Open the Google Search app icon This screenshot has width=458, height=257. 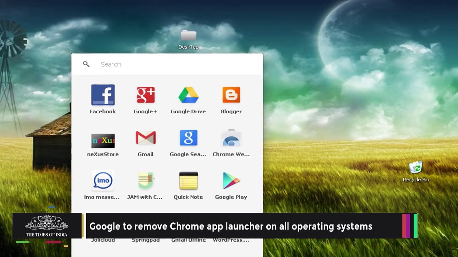(189, 138)
